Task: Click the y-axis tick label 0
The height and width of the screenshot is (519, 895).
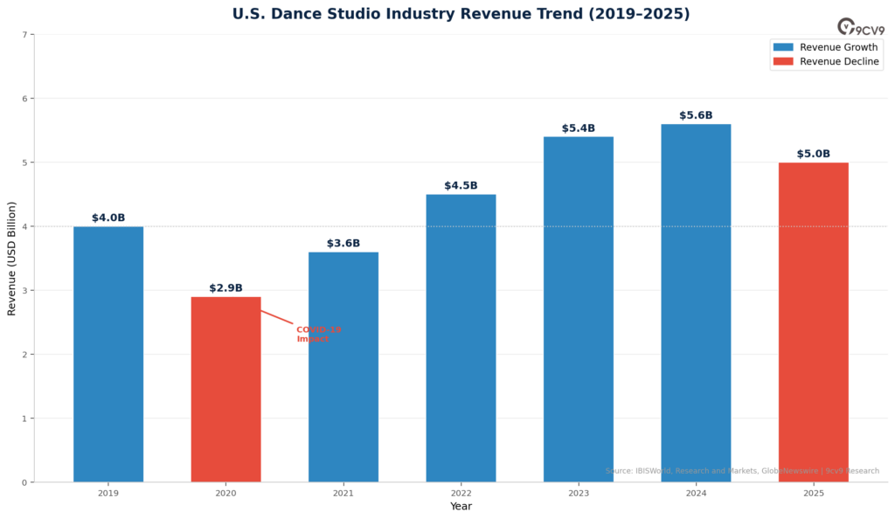Action: click(x=24, y=482)
